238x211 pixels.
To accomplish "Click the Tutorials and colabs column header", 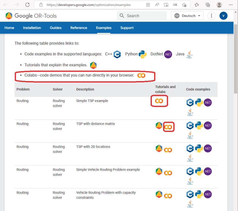I will tap(165, 89).
